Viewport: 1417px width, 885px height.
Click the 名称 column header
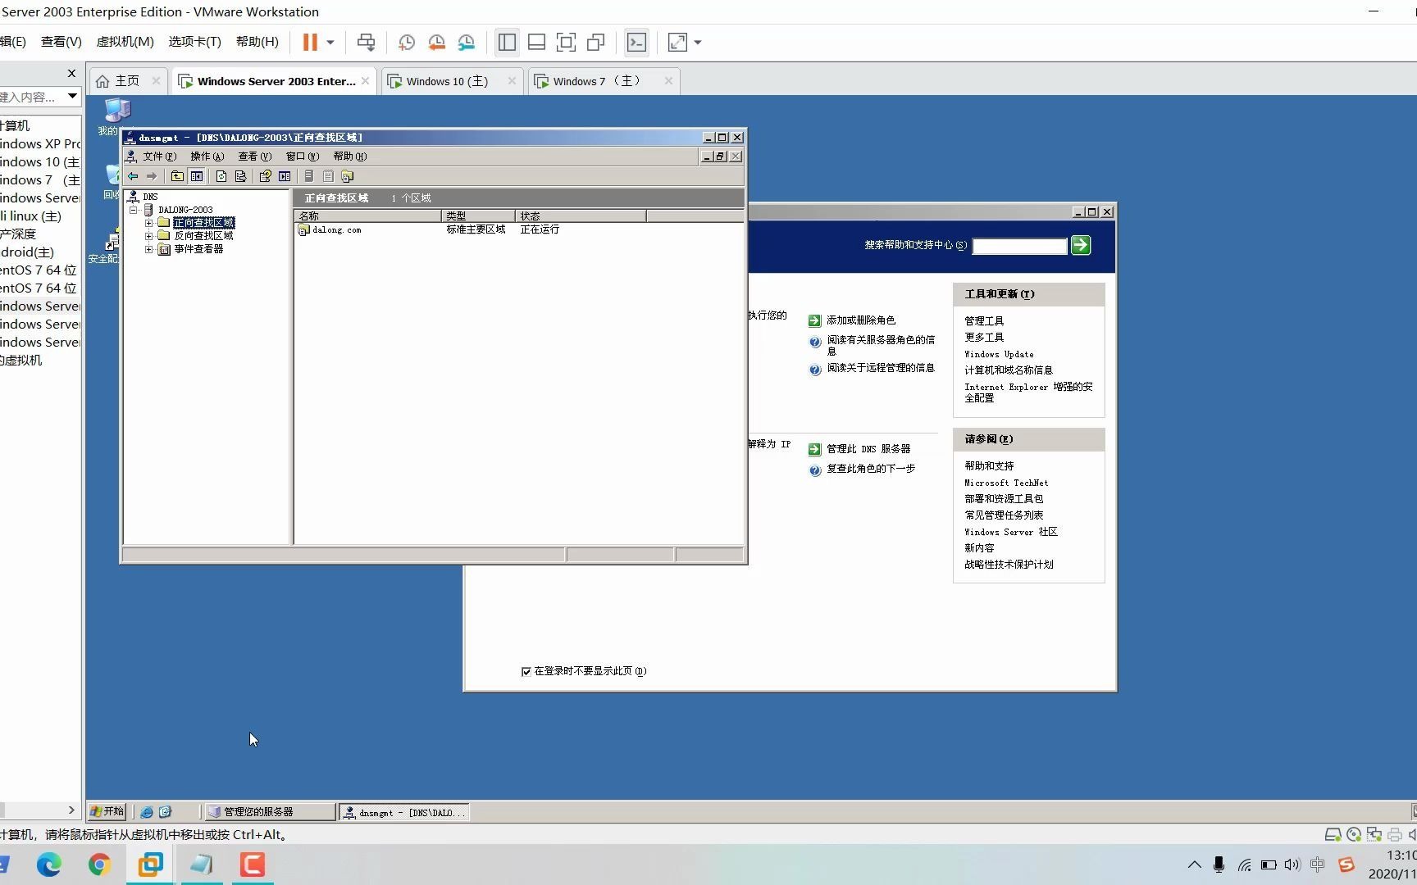point(367,216)
